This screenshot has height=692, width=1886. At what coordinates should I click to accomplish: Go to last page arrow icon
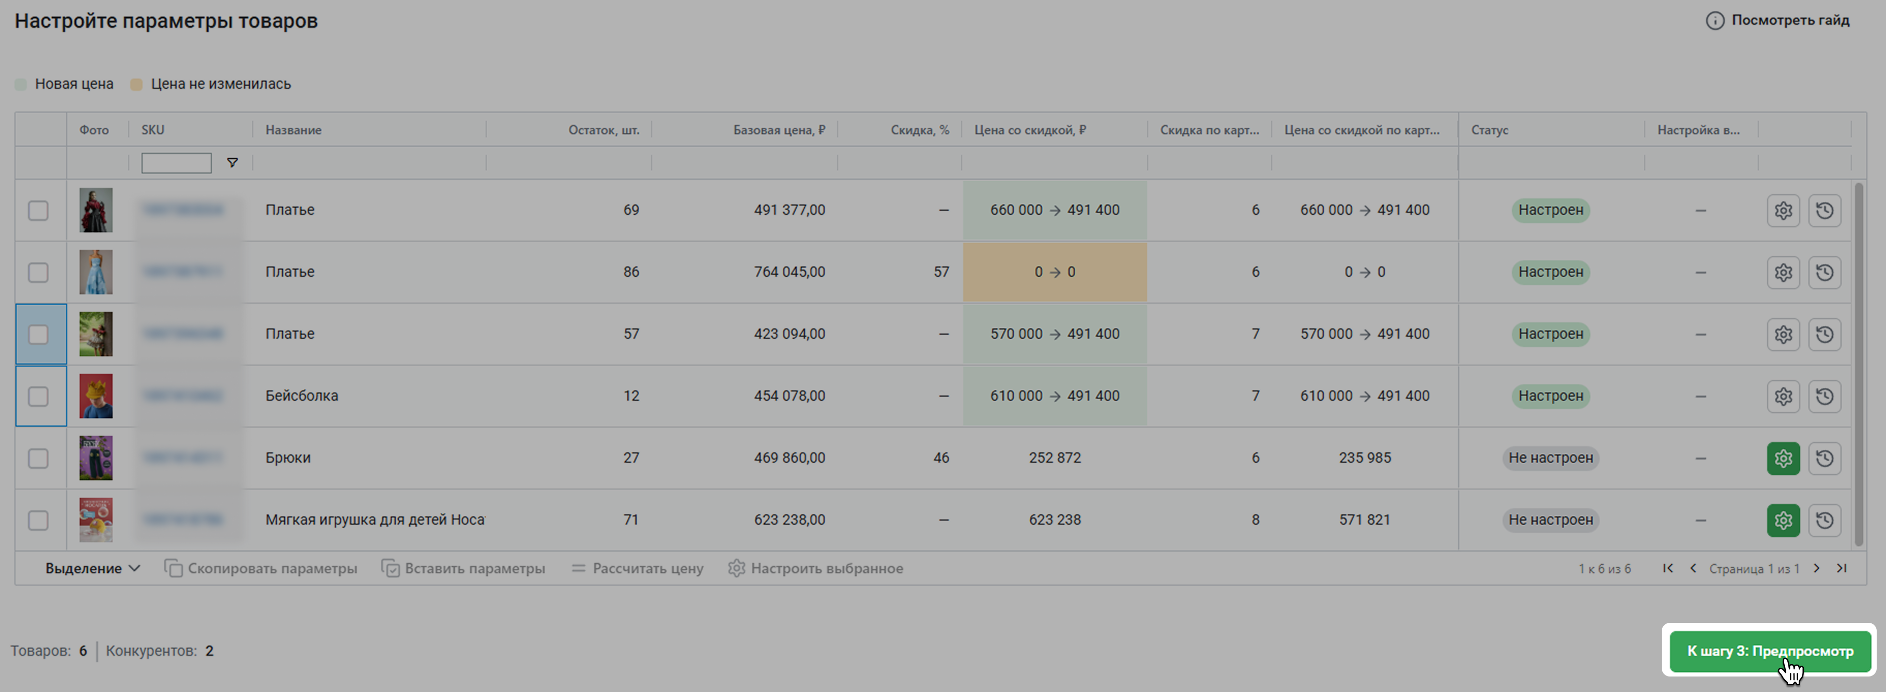(x=1842, y=569)
